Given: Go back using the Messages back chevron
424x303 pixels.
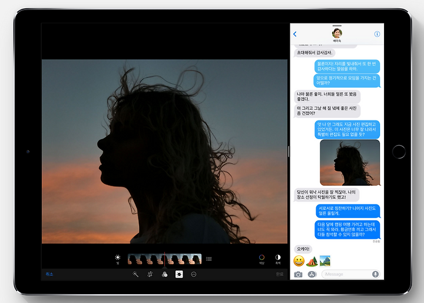Looking at the screenshot, I should [295, 34].
